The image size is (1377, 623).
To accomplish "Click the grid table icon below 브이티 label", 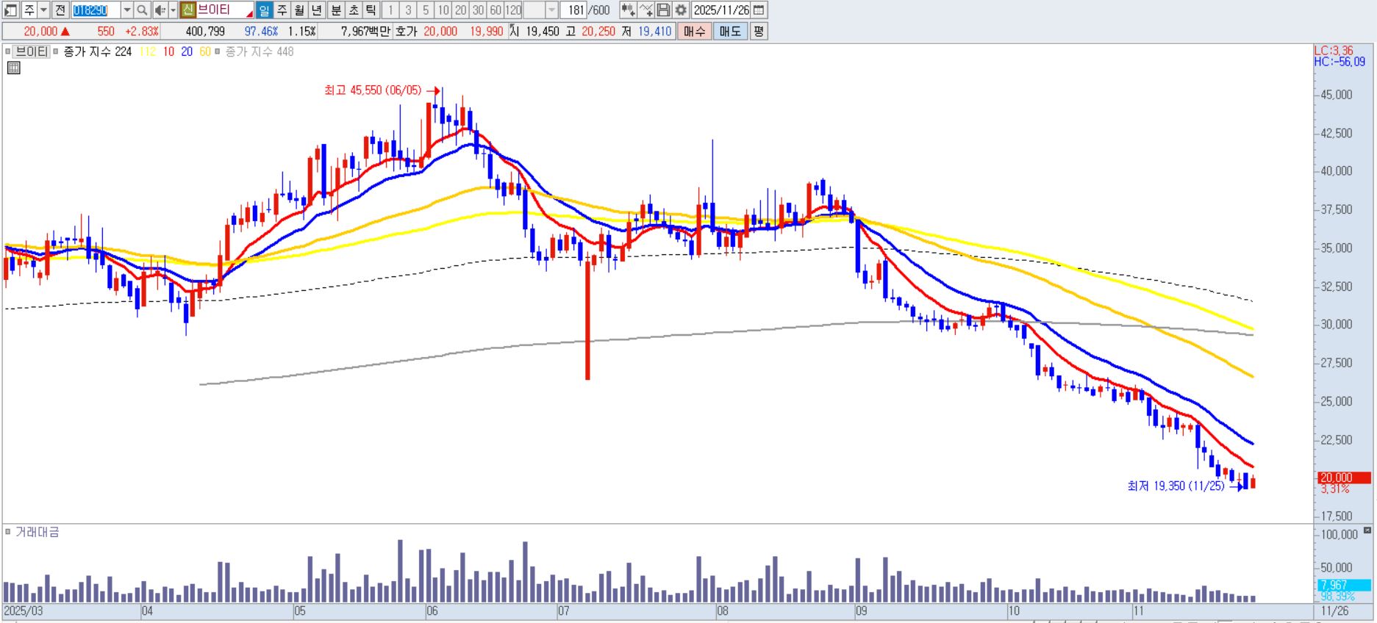I will (x=13, y=68).
